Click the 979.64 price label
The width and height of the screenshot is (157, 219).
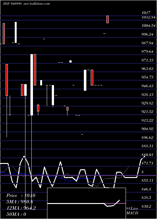(x=147, y=52)
